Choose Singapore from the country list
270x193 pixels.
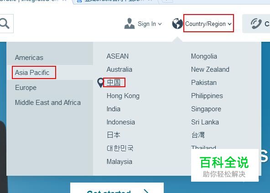(x=206, y=109)
